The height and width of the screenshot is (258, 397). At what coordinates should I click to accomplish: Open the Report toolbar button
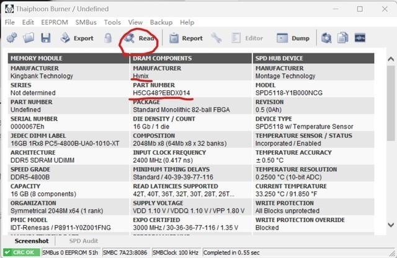click(186, 38)
